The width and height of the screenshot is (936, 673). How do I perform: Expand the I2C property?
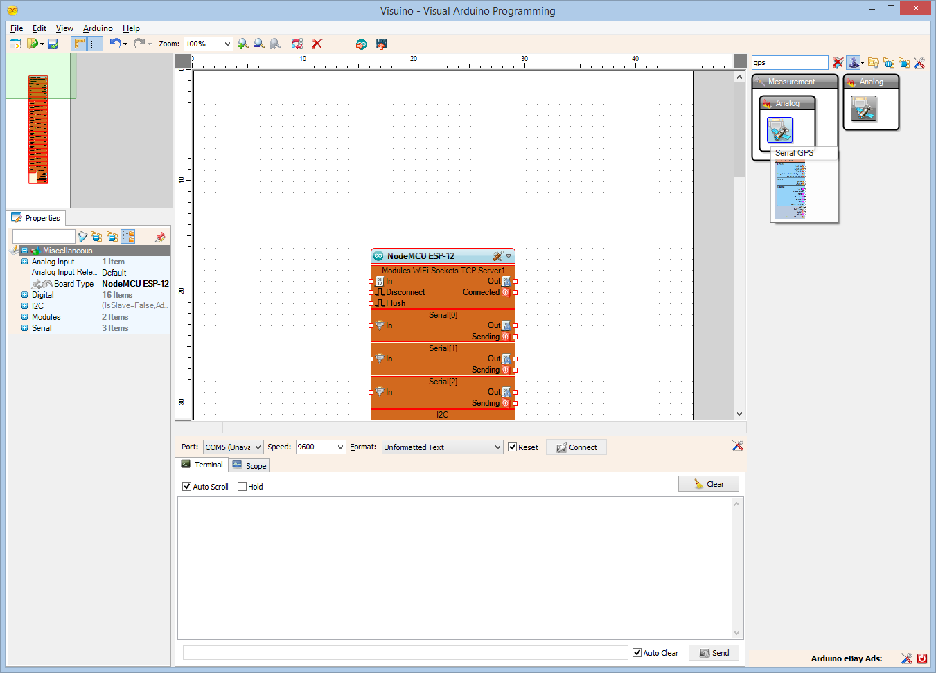click(24, 306)
